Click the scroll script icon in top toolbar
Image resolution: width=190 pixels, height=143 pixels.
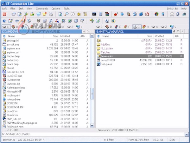tap(85, 14)
